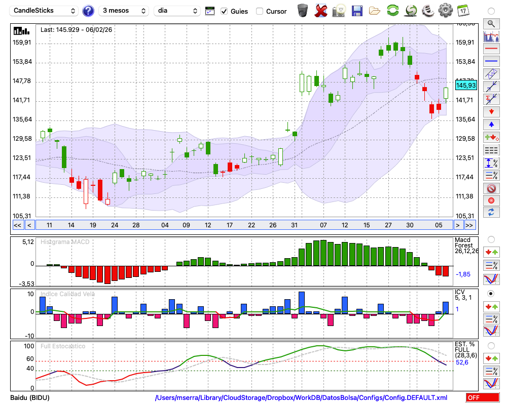Uncheck the Guies checkbox

224,11
